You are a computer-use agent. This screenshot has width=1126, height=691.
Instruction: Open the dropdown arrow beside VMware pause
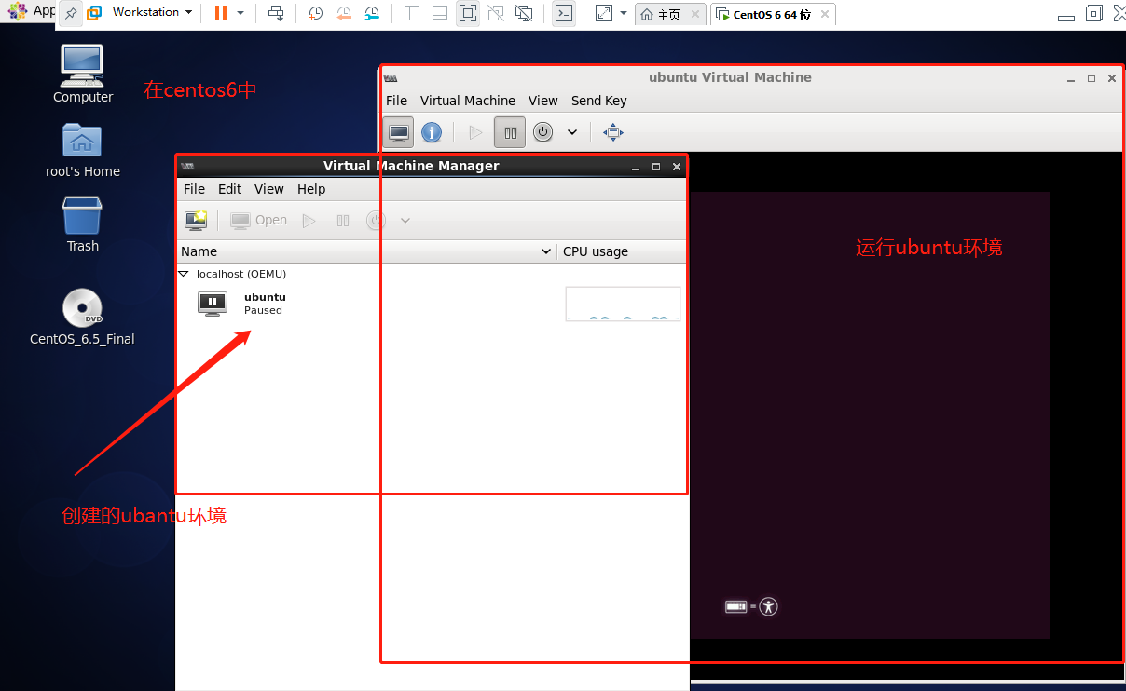240,13
